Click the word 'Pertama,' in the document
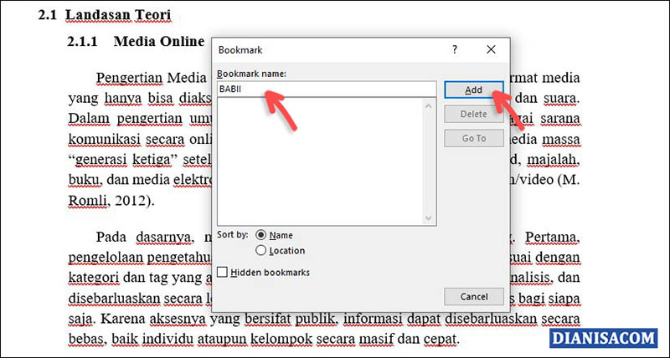The image size is (670, 358). point(552,237)
